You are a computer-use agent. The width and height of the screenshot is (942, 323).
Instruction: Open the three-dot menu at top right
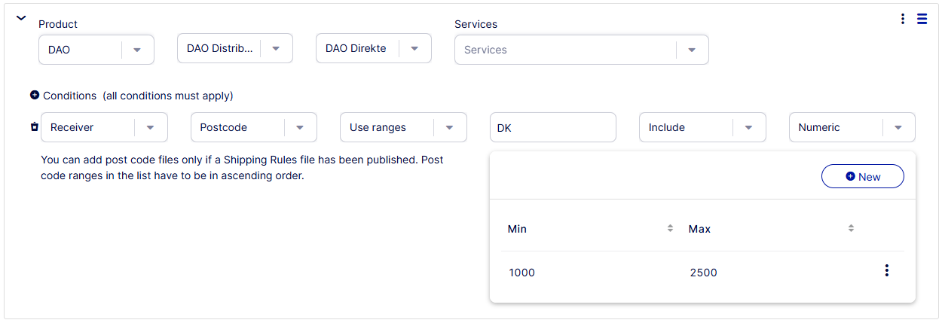pos(902,19)
